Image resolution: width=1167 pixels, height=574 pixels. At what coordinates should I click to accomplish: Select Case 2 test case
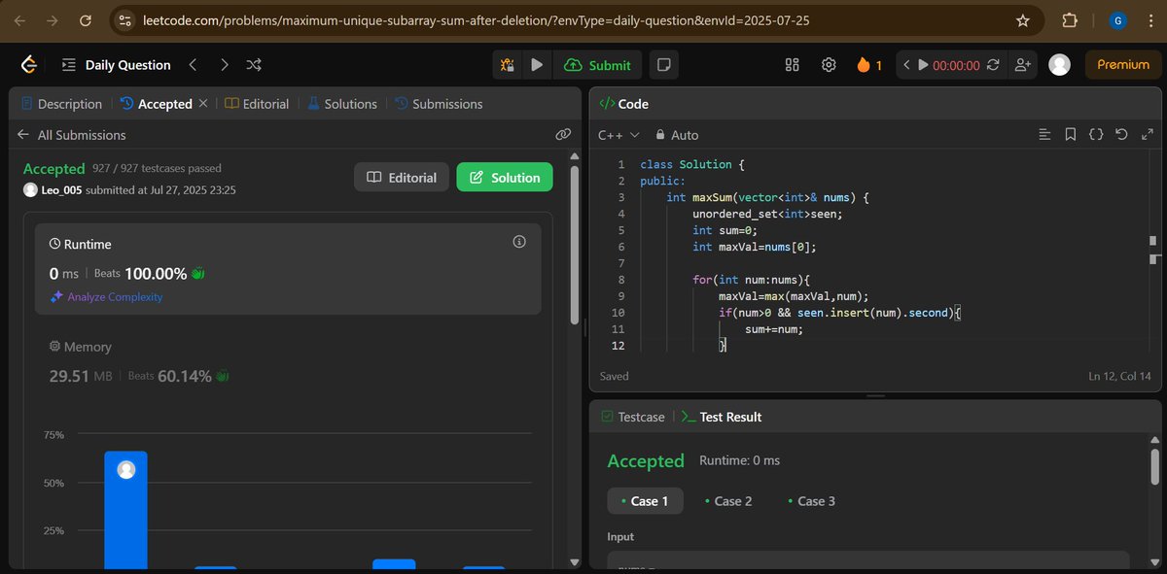tap(728, 501)
